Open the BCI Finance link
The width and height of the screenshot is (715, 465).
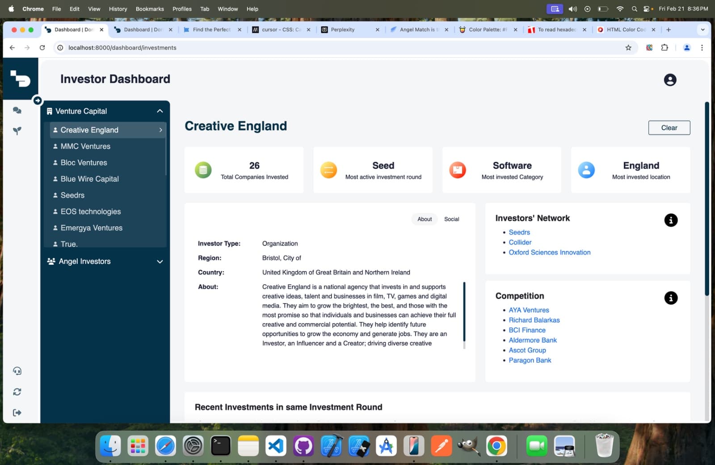coord(527,330)
